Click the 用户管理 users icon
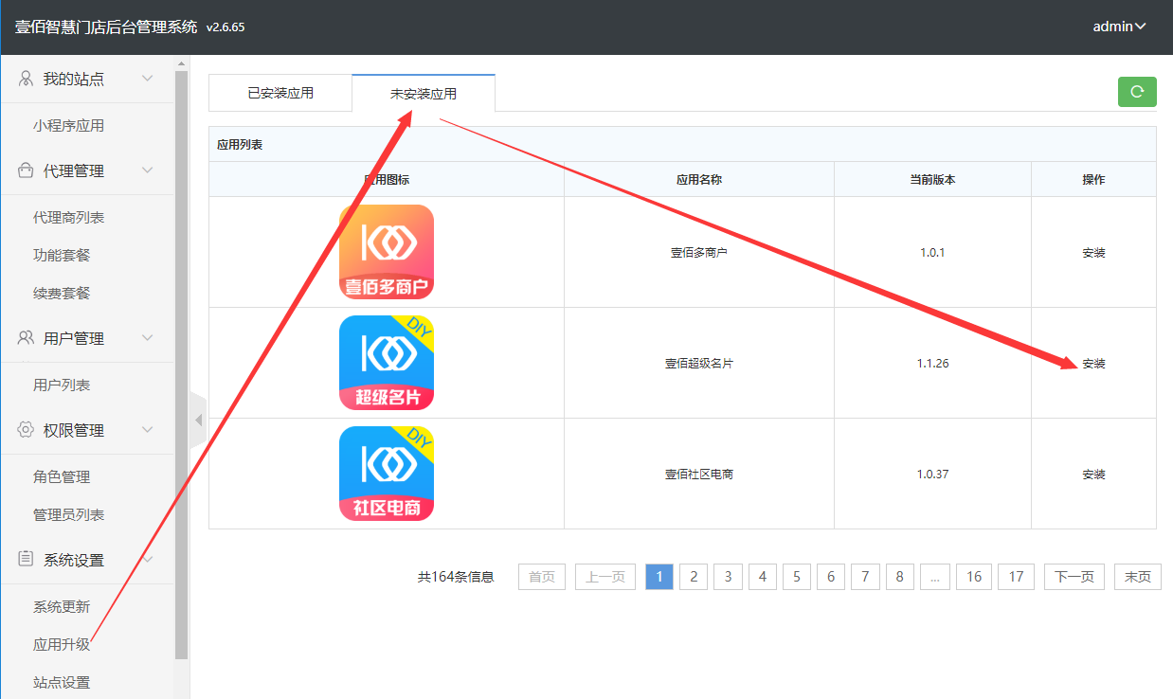The height and width of the screenshot is (699, 1173). tap(27, 338)
